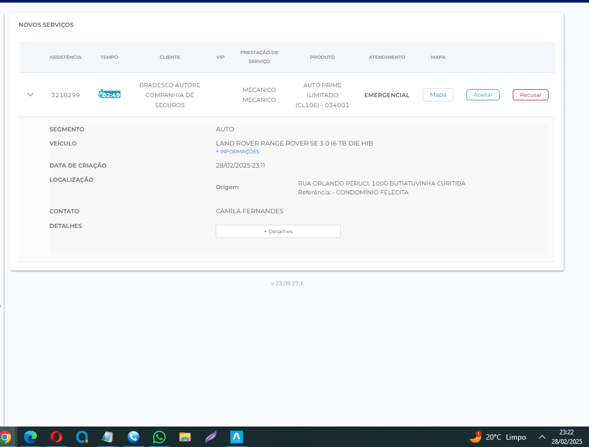This screenshot has height=447, width=589.
Task: Launch Opera browser from the taskbar
Action: pyautogui.click(x=56, y=436)
